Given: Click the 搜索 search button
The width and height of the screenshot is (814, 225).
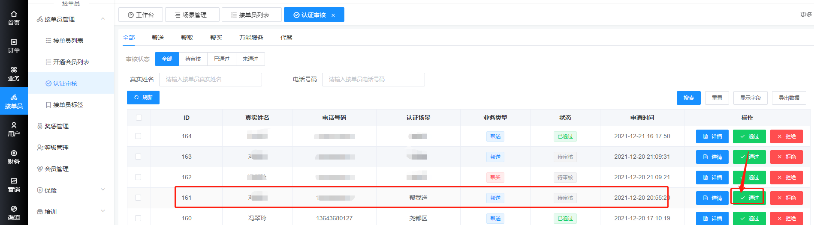Looking at the screenshot, I should tap(689, 98).
